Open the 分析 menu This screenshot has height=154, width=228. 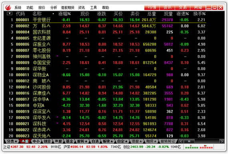(x=54, y=8)
